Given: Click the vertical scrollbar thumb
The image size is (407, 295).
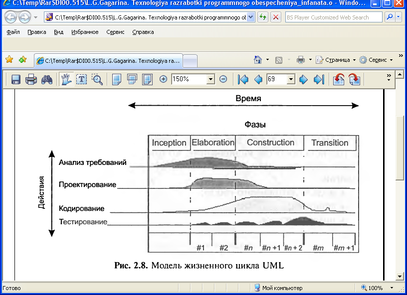Looking at the screenshot, I should 400,148.
